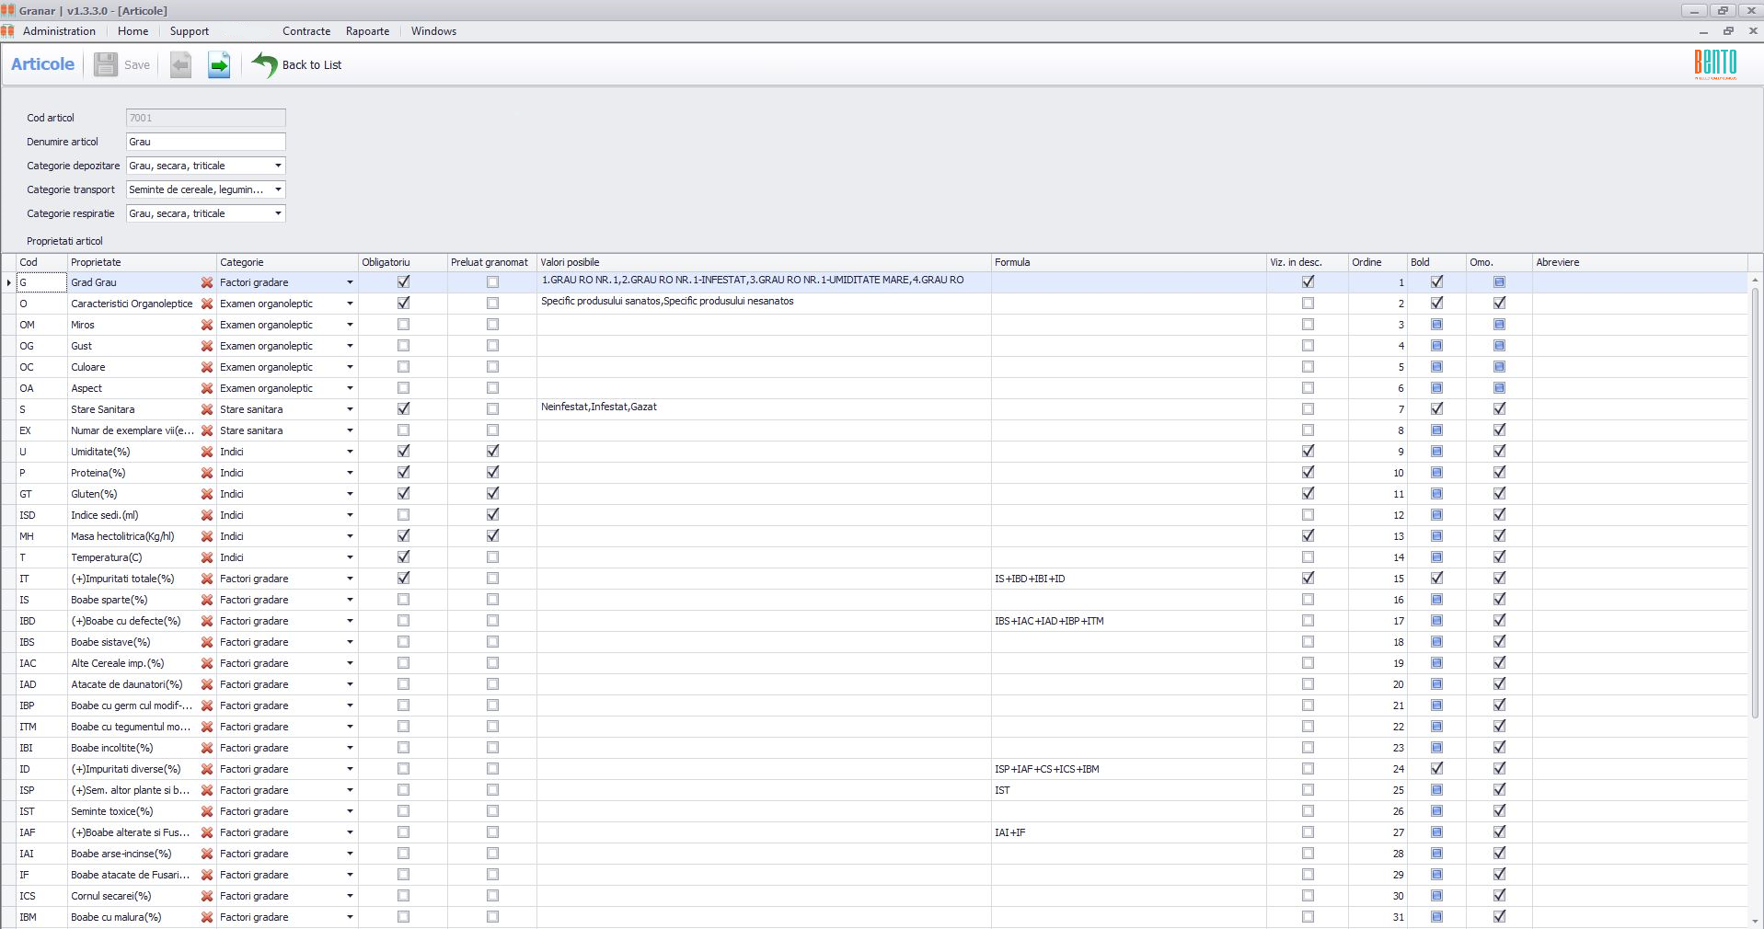The height and width of the screenshot is (929, 1764).
Task: Click the Save floppy disk icon
Action: pyautogui.click(x=106, y=64)
